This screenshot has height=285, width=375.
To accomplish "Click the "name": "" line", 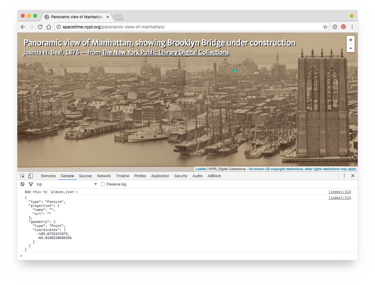I will click(x=44, y=210).
